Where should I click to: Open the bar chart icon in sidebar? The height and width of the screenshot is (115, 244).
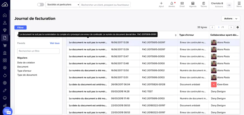(x=5, y=106)
